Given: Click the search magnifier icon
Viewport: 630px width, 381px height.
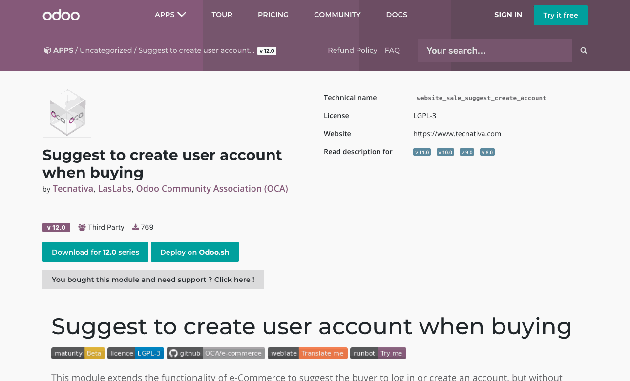Looking at the screenshot, I should [584, 50].
